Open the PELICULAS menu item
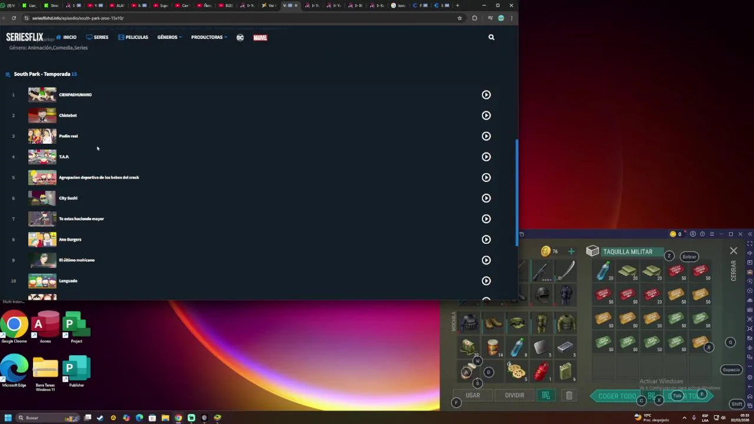Screen dimensions: 754x424 coord(133,37)
